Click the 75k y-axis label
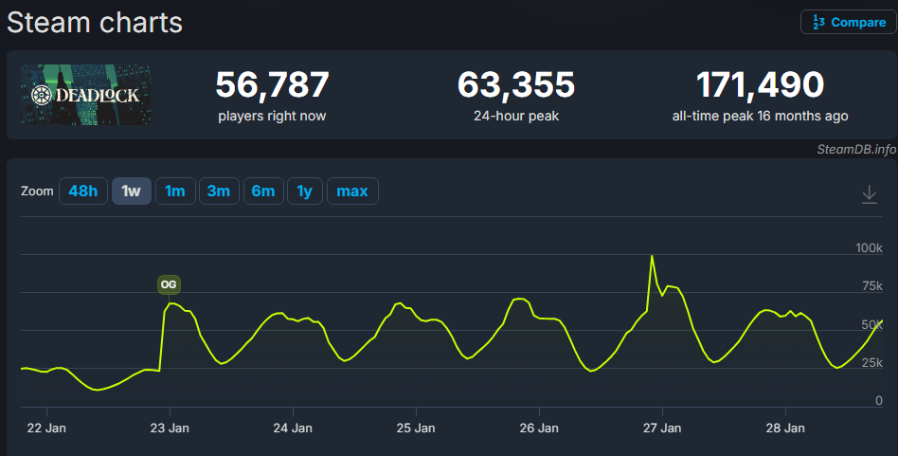This screenshot has width=898, height=456. 872,286
